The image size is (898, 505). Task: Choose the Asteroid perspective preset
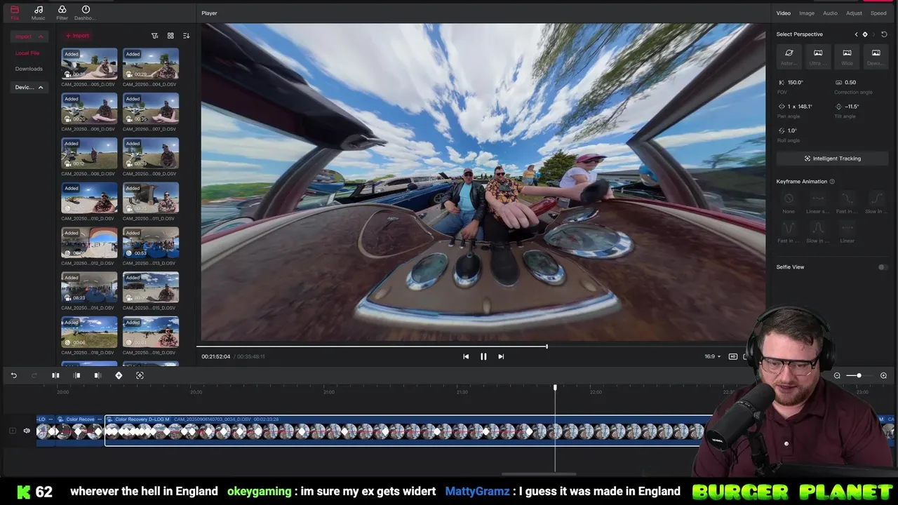pos(789,56)
